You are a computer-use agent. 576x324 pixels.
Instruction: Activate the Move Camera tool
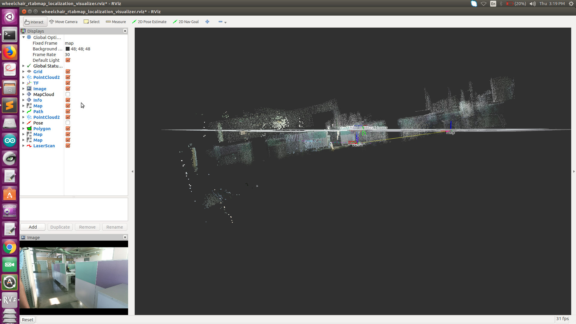[x=63, y=22]
